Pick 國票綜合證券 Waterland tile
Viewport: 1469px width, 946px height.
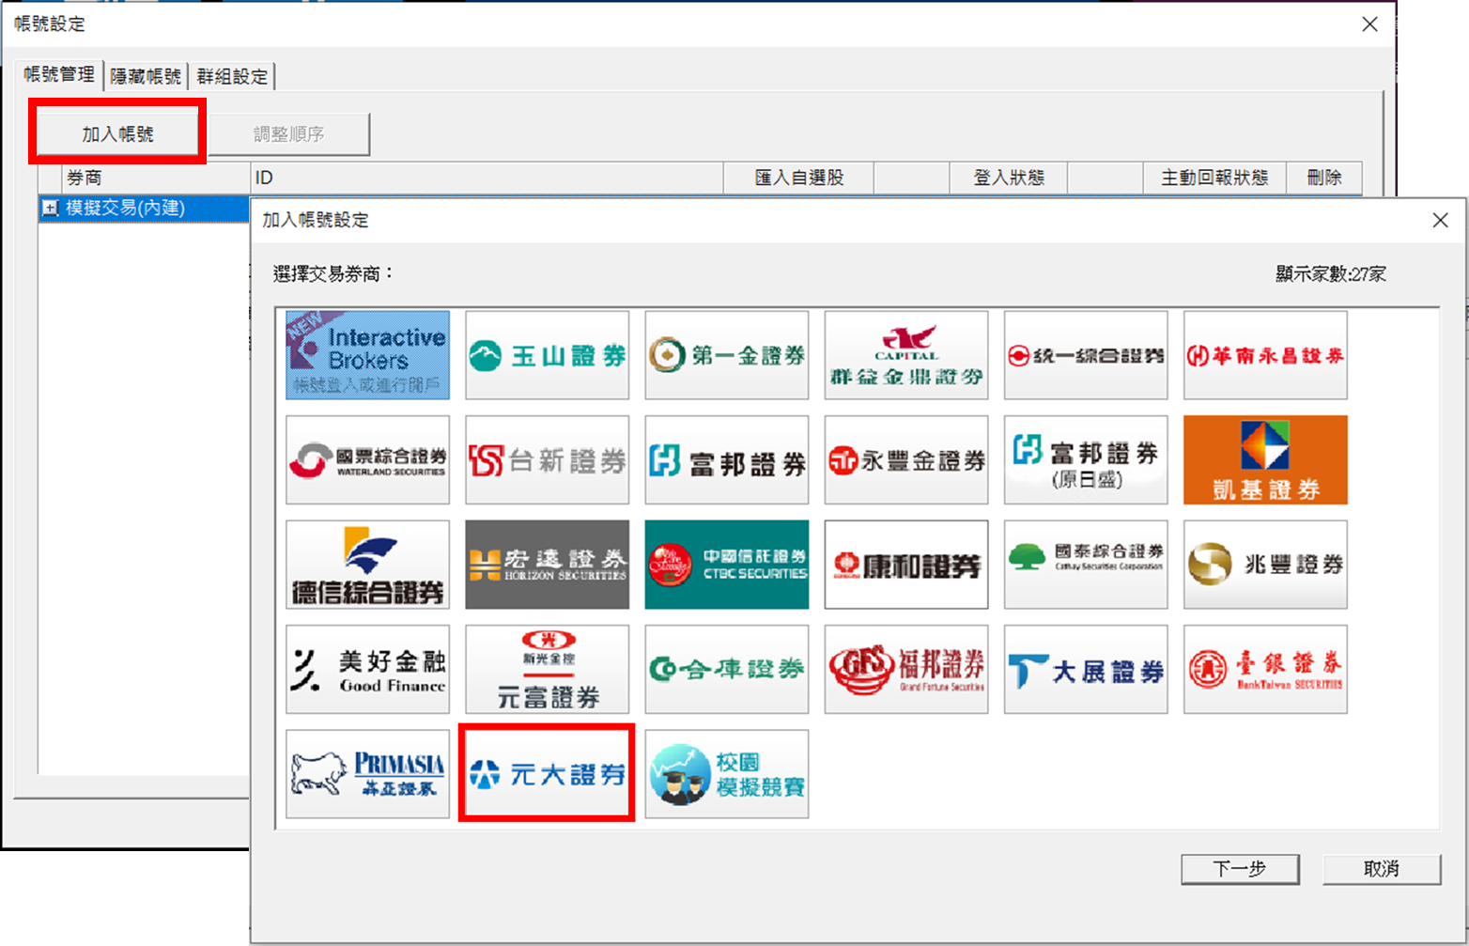coord(367,460)
